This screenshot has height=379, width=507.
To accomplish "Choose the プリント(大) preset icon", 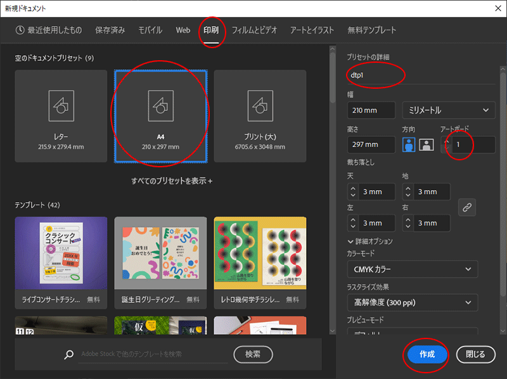I will pos(260,116).
